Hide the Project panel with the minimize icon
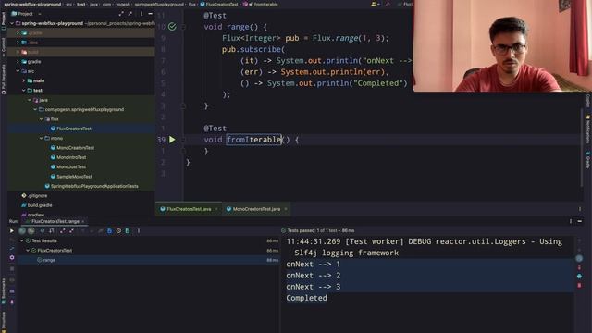Image resolution: width=592 pixels, height=333 pixels. [x=150, y=14]
